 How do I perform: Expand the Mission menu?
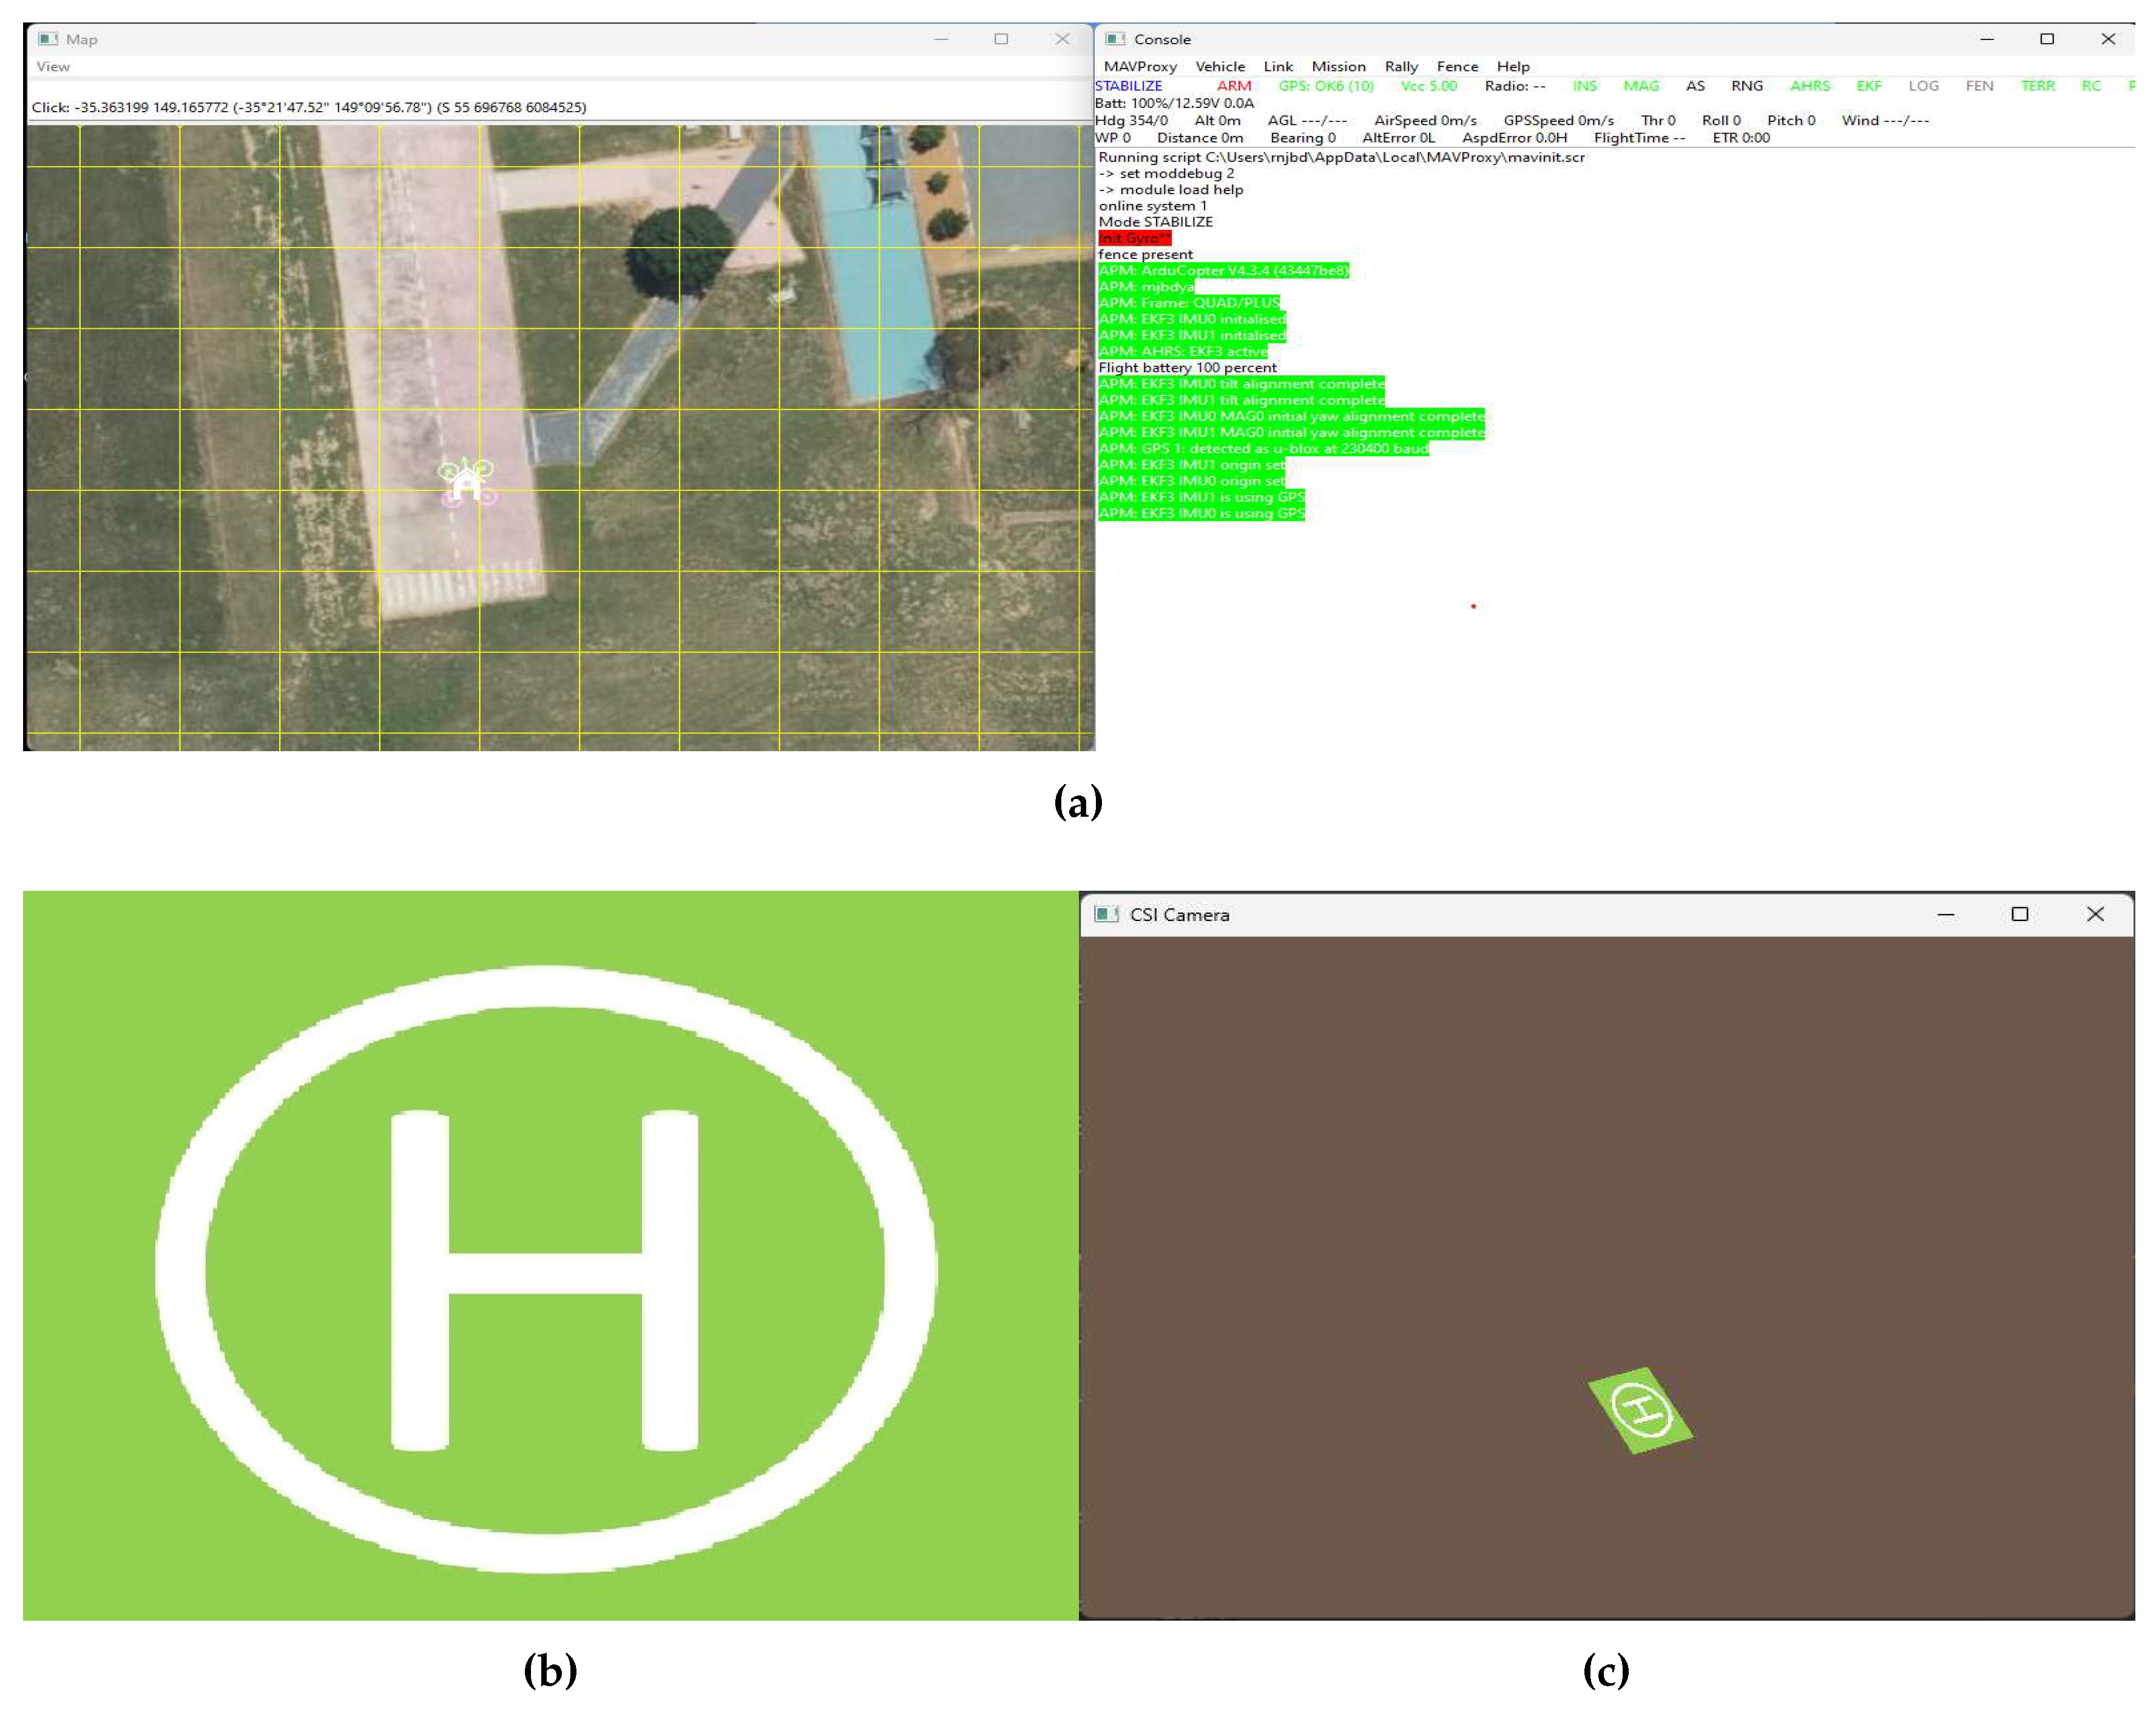1338,67
